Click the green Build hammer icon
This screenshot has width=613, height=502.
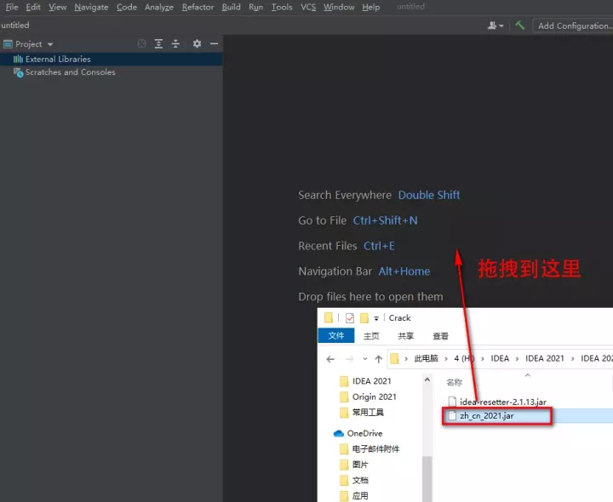click(519, 26)
